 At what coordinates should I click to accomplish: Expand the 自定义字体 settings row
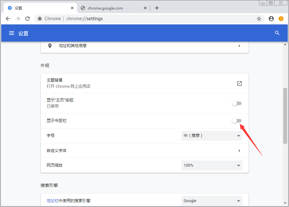coord(144,150)
